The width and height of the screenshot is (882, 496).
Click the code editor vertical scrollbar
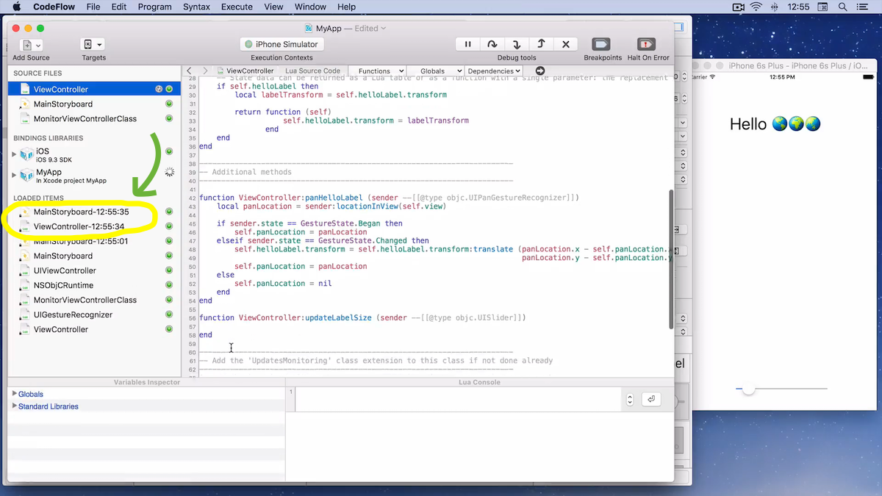(x=670, y=259)
